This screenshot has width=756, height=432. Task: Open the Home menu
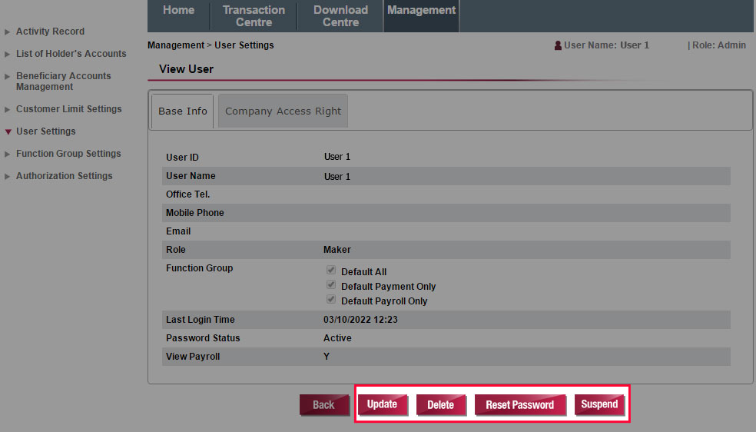178,16
